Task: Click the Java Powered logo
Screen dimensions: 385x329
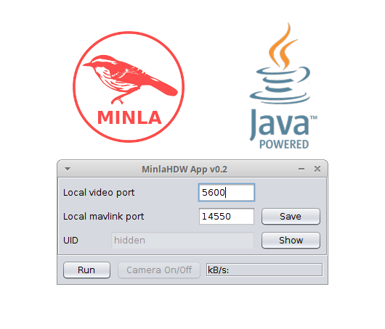Action: (x=283, y=86)
